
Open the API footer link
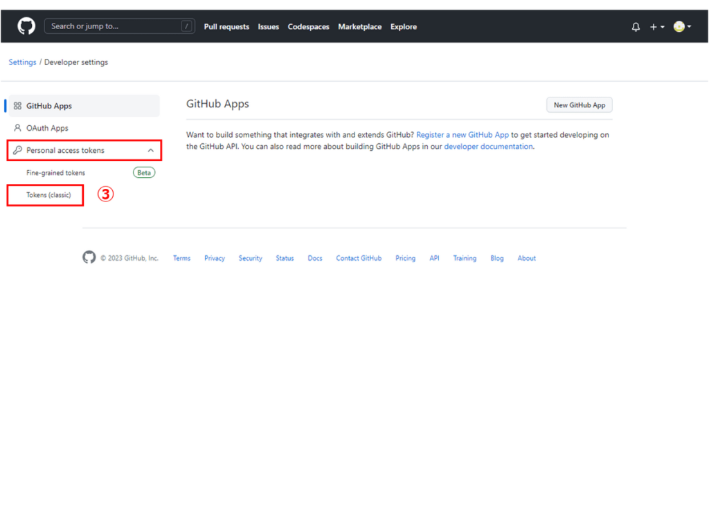click(434, 258)
